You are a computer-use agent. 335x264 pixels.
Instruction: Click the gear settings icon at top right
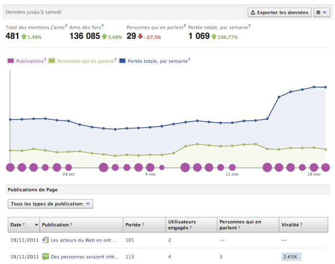(x=317, y=12)
